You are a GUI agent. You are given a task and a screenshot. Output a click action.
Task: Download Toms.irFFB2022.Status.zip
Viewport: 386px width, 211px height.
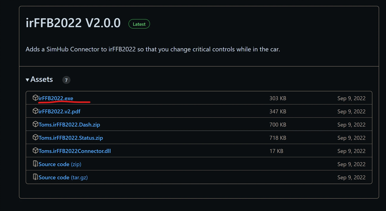(x=71, y=138)
